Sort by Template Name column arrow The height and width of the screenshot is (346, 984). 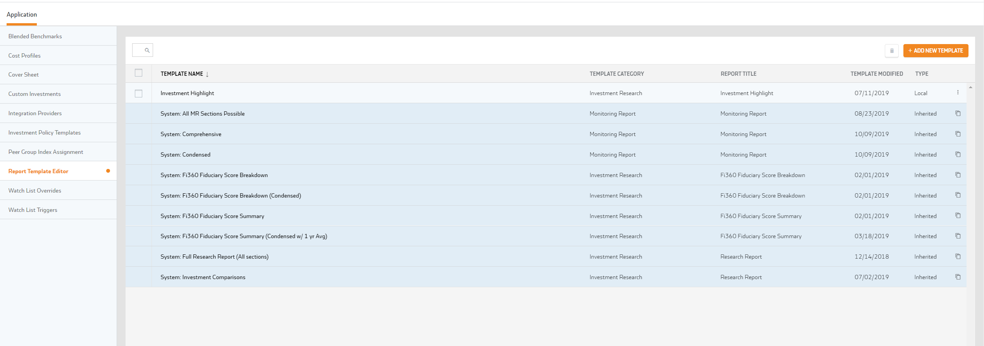tap(207, 74)
